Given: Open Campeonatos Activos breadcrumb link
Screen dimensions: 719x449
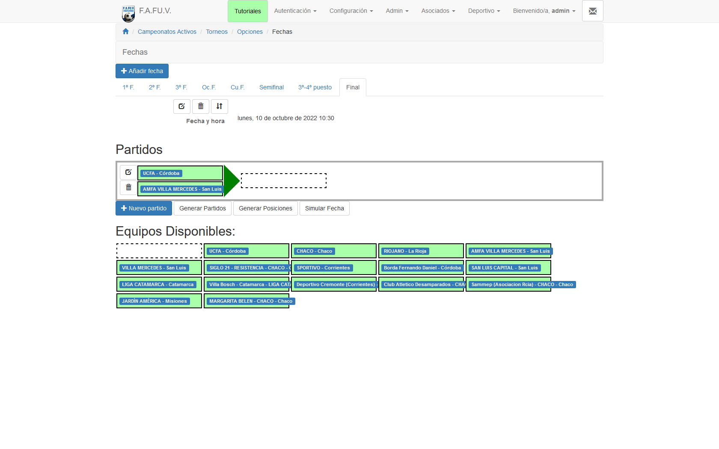Looking at the screenshot, I should tap(167, 32).
